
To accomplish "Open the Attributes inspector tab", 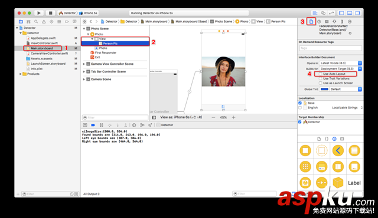I will point(334,22).
